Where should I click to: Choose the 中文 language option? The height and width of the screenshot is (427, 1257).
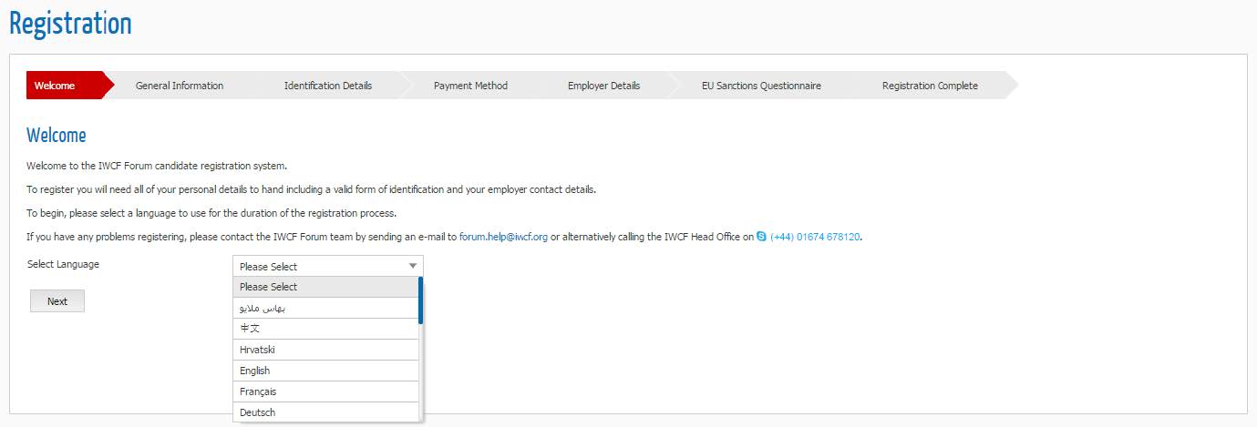[x=325, y=329]
